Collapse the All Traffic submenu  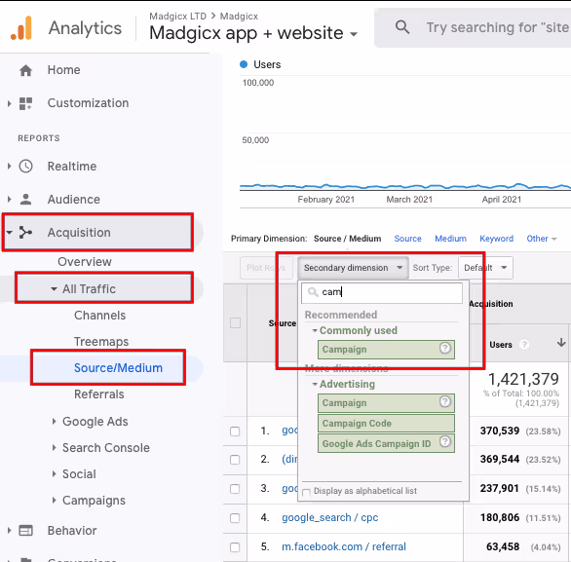tap(54, 289)
